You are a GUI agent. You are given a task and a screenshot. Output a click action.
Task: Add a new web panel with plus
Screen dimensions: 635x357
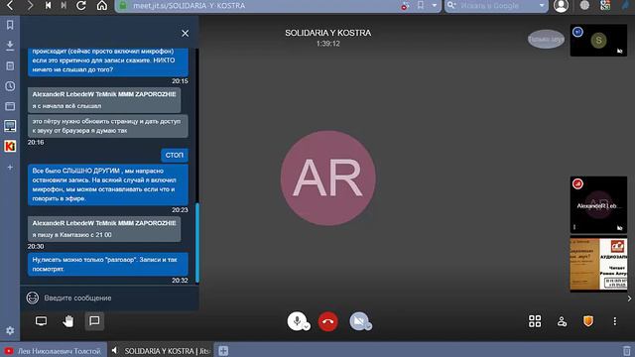pyautogui.click(x=10, y=168)
